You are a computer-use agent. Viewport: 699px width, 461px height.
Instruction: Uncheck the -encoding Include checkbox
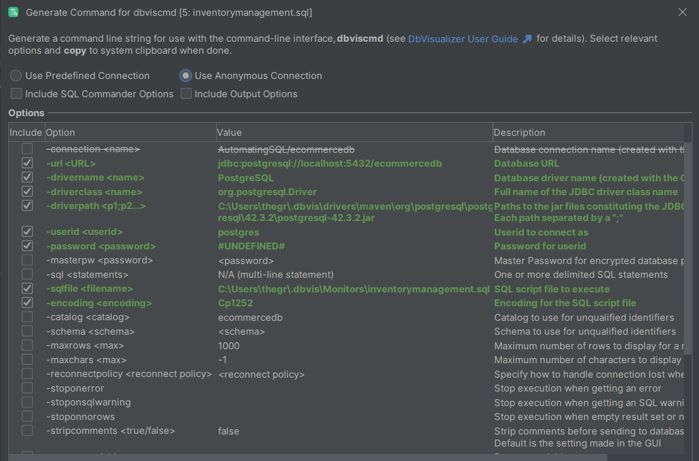27,302
